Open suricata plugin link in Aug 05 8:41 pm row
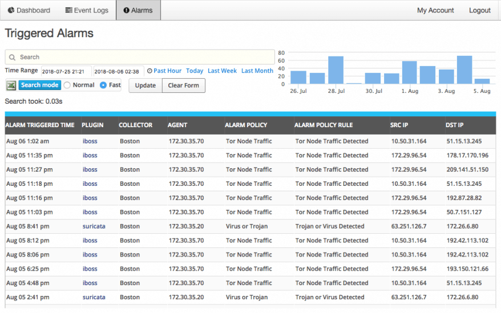 pyautogui.click(x=94, y=226)
